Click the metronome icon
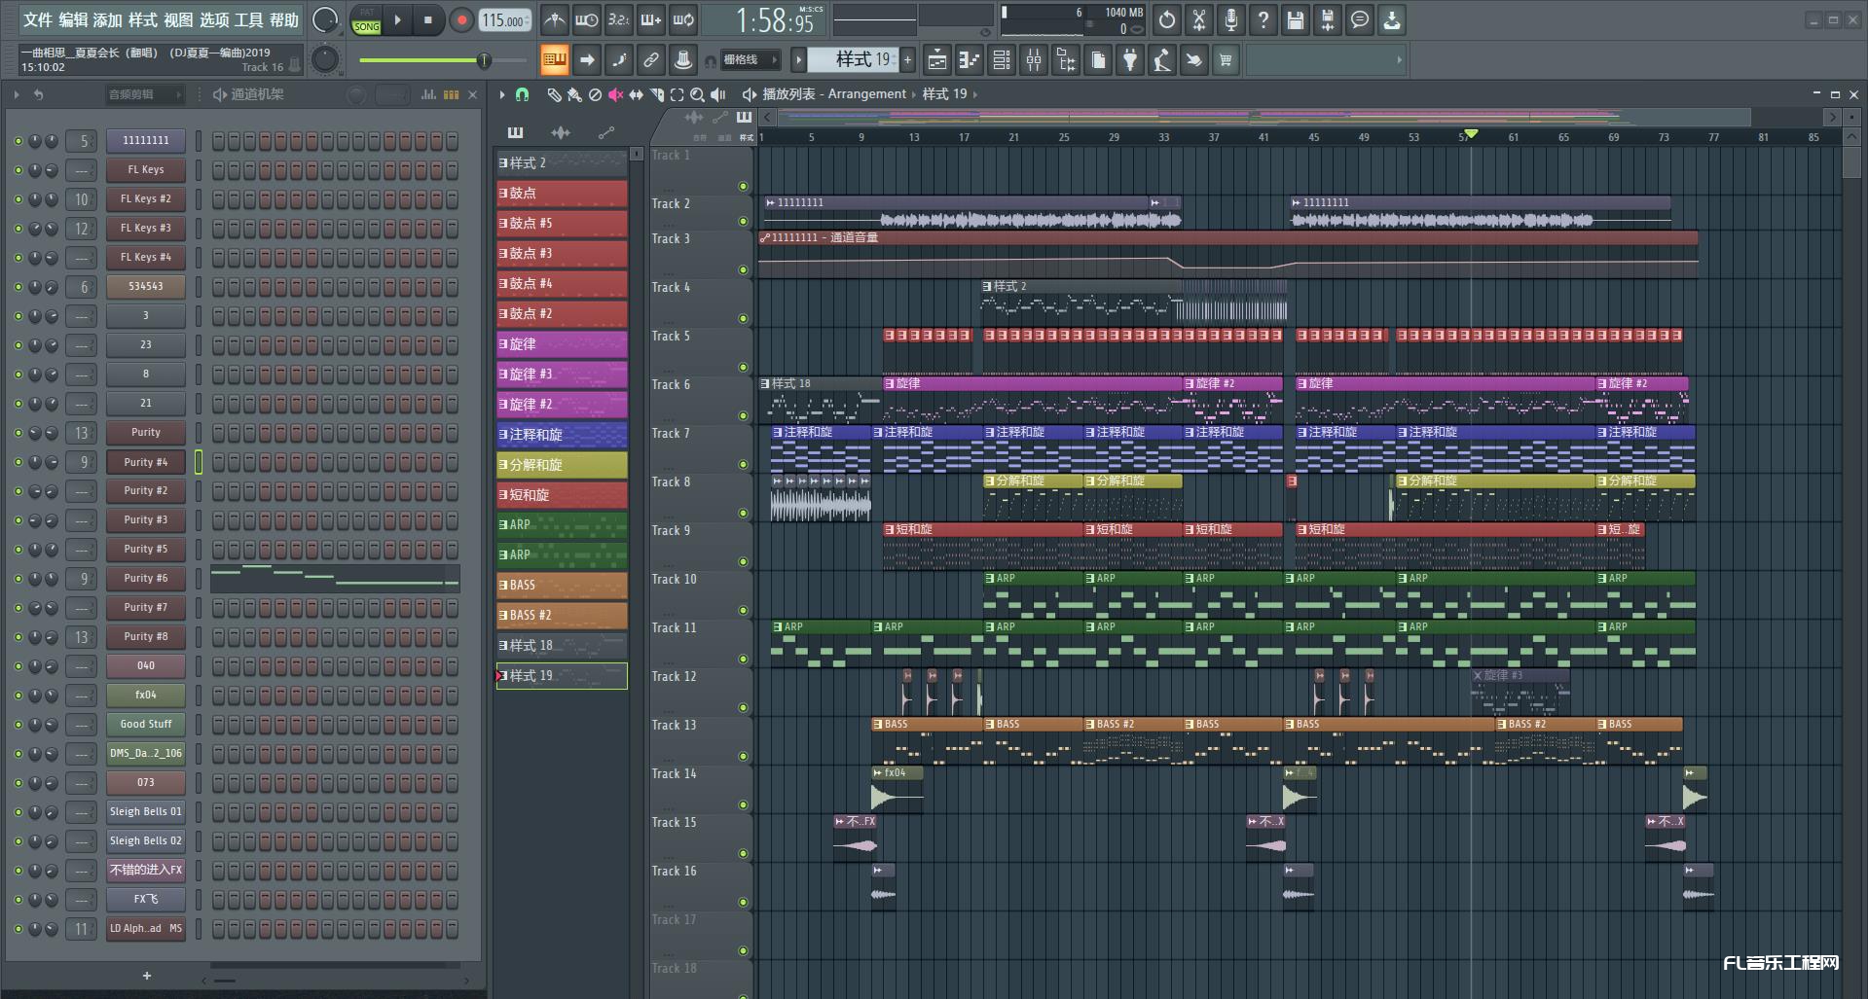Image resolution: width=1868 pixels, height=999 pixels. [554, 19]
